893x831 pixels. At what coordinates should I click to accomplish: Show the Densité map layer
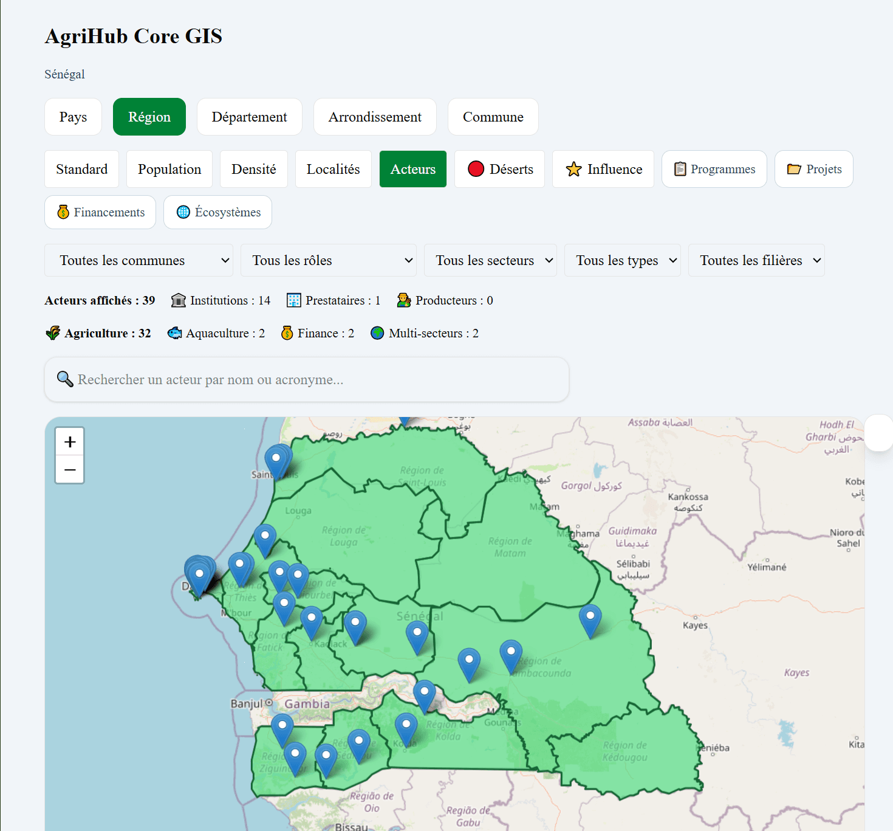tap(254, 169)
